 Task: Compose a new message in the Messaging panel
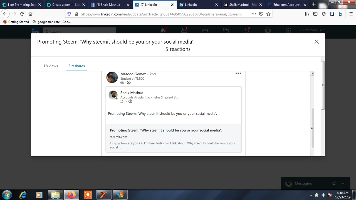334,183
